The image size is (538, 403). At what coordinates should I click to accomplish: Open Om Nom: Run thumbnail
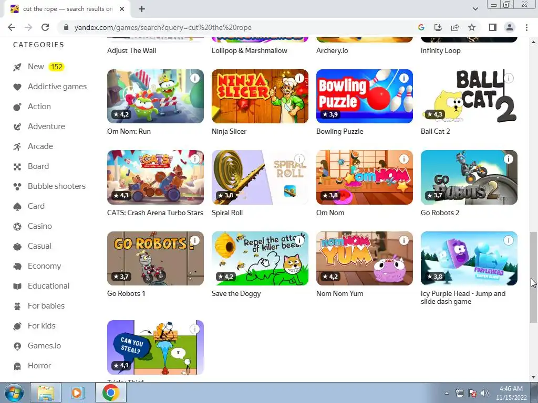156,97
